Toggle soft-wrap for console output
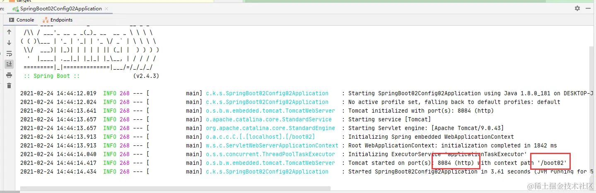Viewport: 596px width, 193px height. point(9,53)
